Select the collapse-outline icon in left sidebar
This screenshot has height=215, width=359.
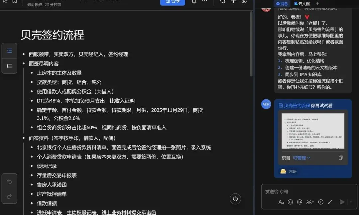(9, 66)
